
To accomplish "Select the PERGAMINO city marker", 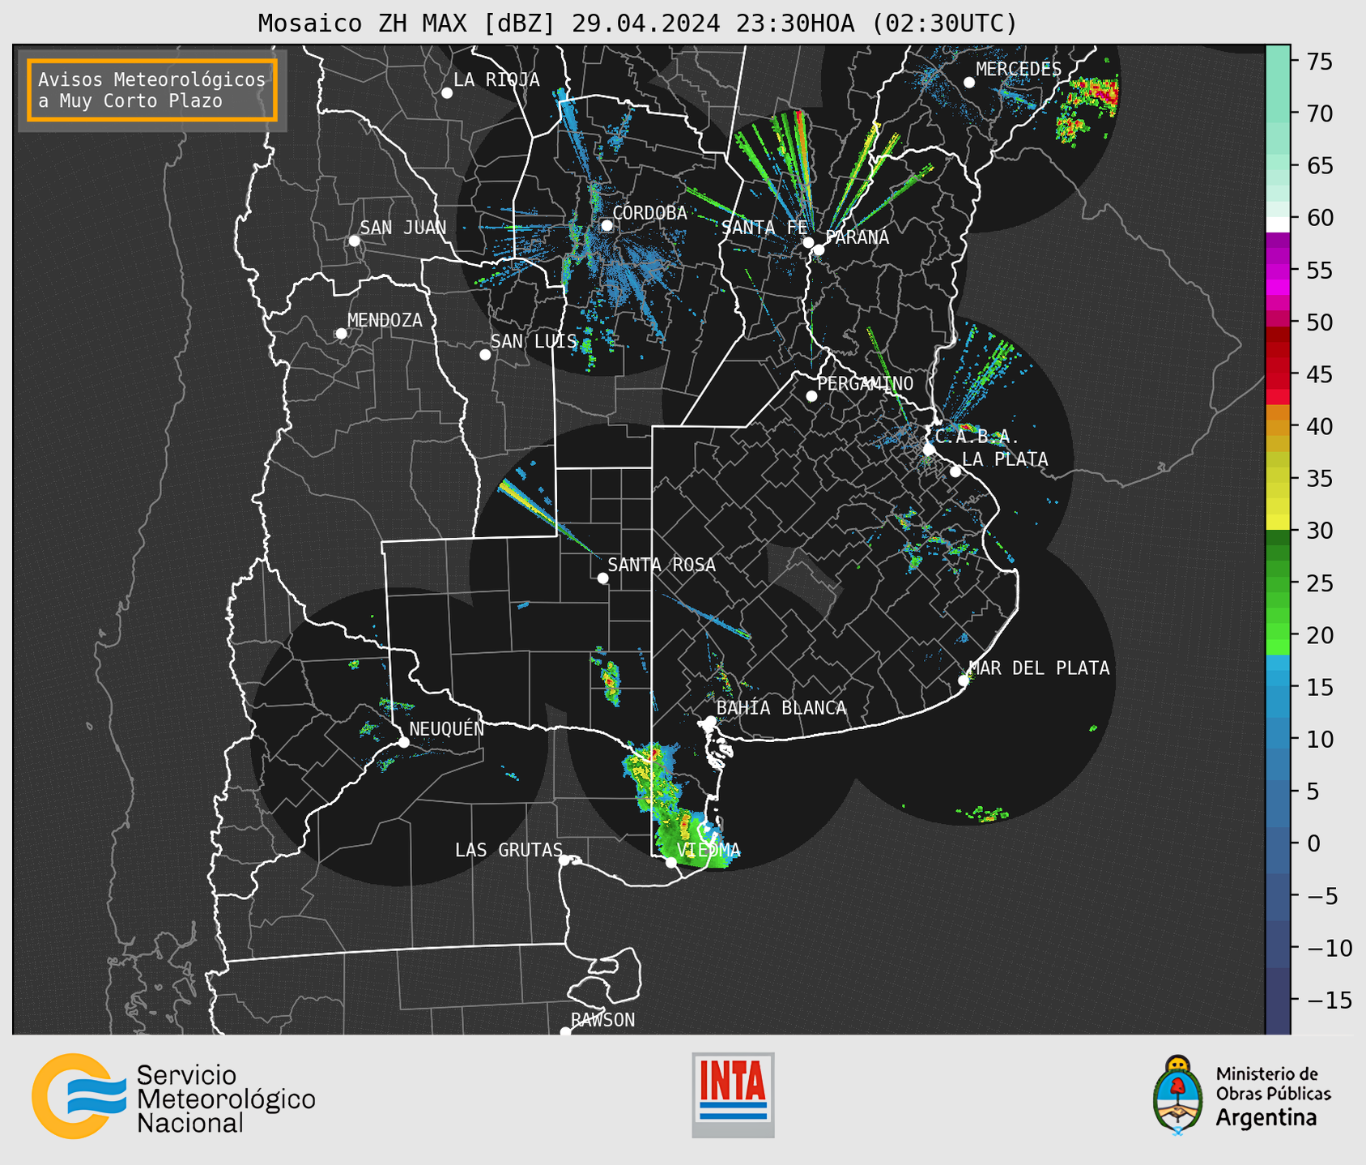I will (x=811, y=396).
